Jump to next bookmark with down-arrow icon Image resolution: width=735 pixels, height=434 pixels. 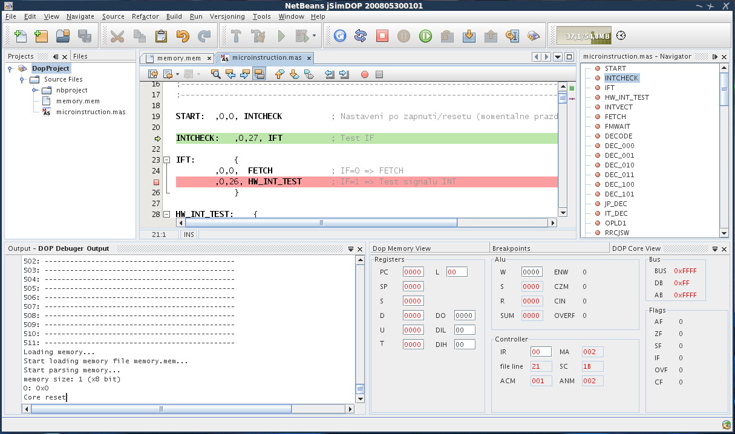[294, 74]
